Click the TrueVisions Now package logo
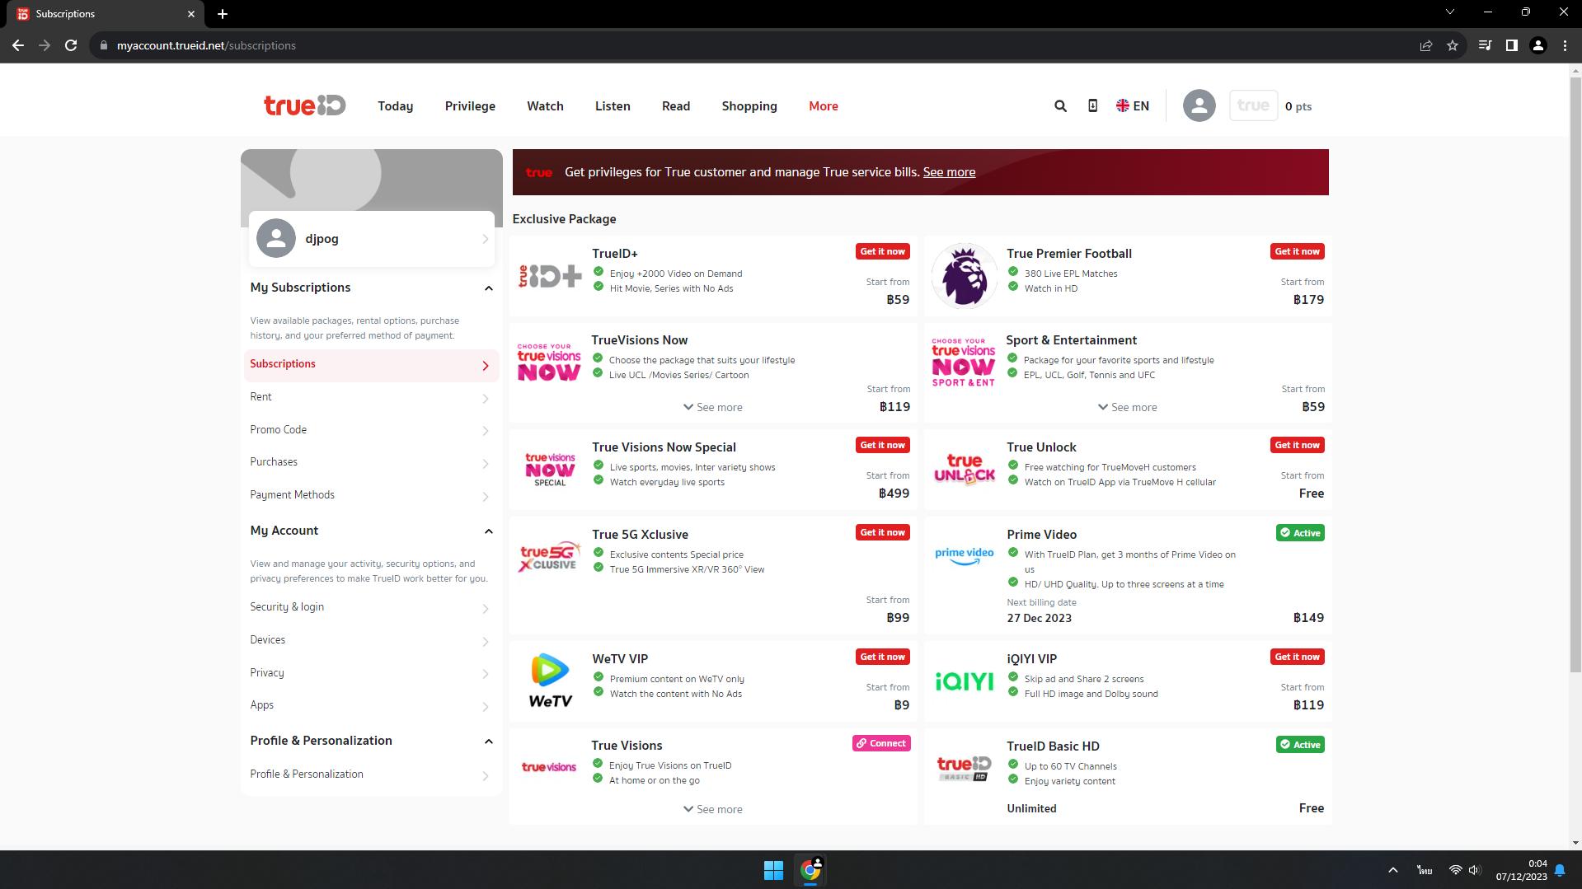The height and width of the screenshot is (889, 1582). click(x=549, y=363)
